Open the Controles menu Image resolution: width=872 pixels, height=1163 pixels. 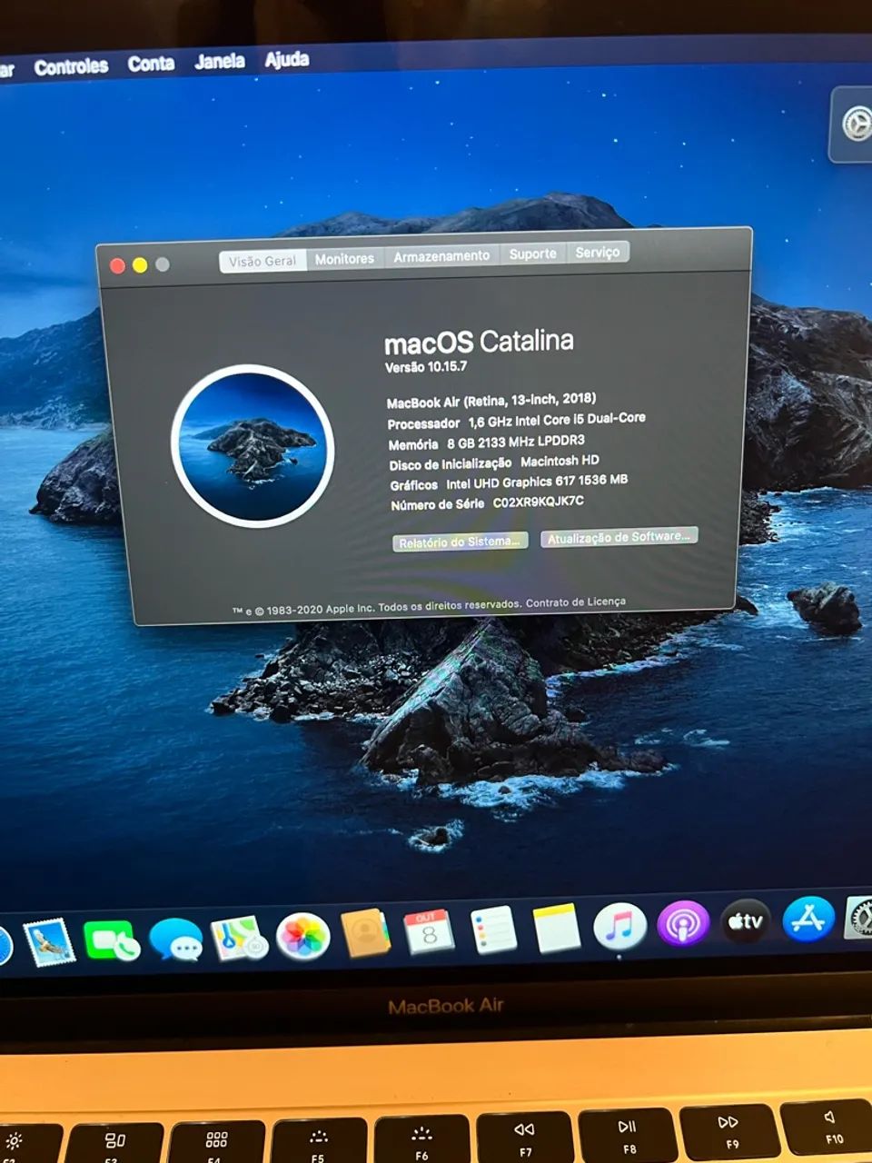(x=71, y=66)
